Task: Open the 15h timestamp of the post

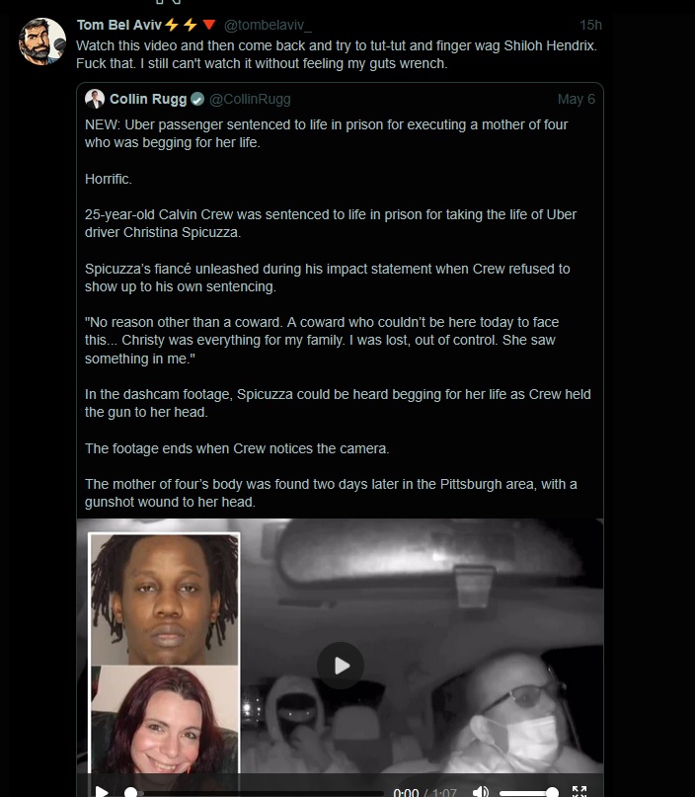Action: 590,25
